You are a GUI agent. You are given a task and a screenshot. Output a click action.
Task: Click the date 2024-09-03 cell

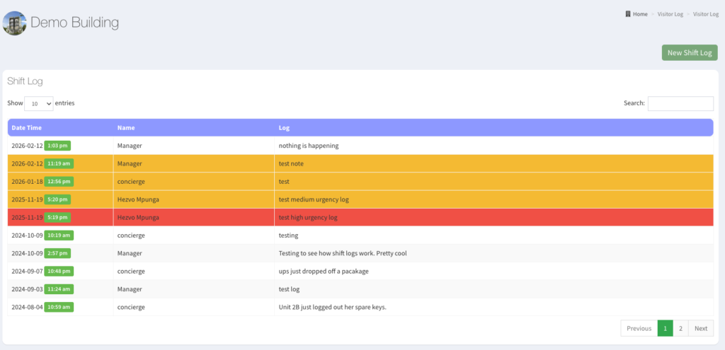(x=28, y=289)
